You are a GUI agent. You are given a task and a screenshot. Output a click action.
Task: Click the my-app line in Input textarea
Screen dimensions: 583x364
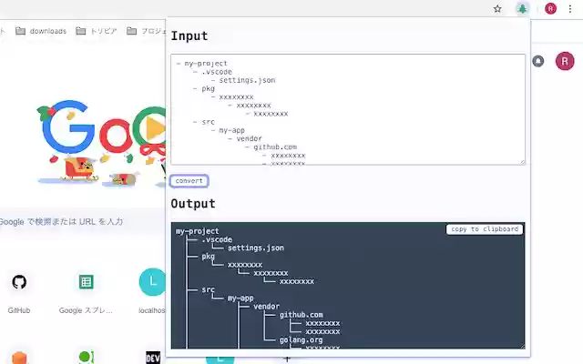click(x=231, y=130)
